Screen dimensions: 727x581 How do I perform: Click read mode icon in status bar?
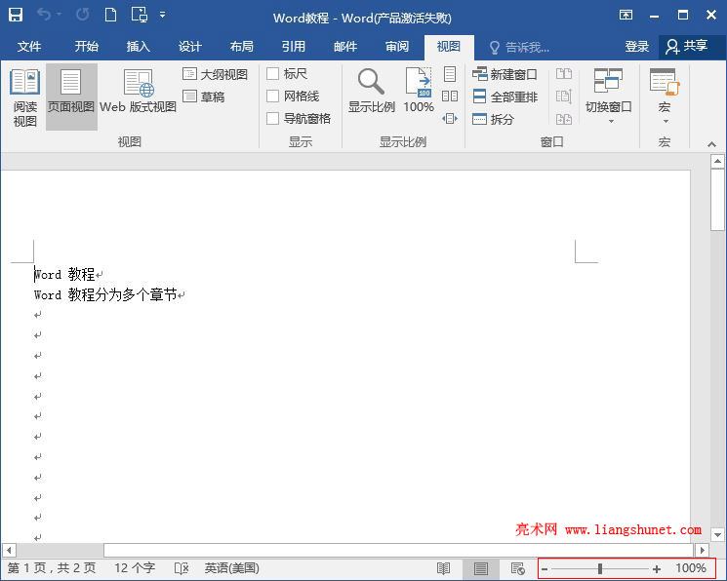pyautogui.click(x=444, y=568)
